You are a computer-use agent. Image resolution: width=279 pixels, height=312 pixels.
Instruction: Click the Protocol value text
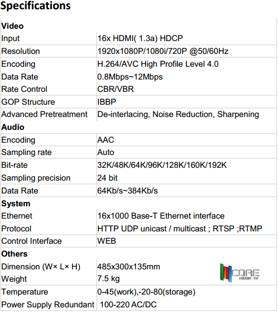tap(180, 229)
